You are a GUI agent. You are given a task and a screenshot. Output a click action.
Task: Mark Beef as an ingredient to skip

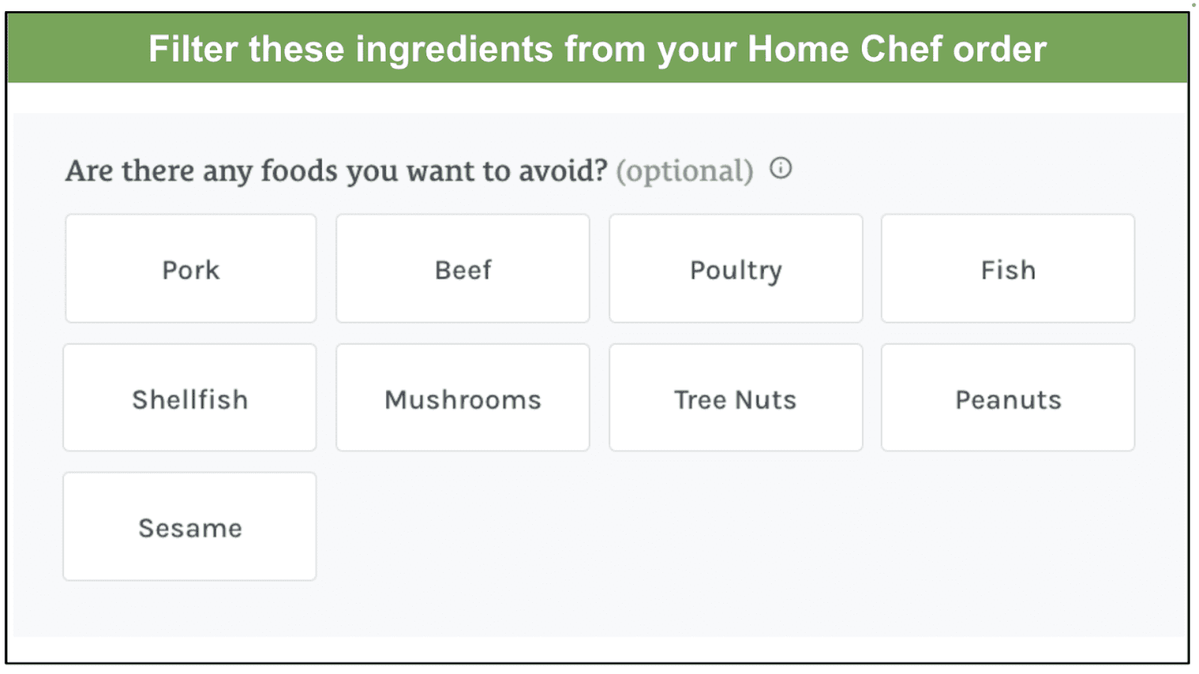click(462, 269)
